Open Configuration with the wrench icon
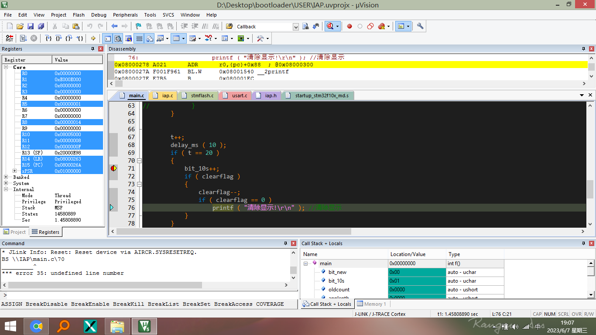Viewport: 596px width, 335px height. (420, 27)
